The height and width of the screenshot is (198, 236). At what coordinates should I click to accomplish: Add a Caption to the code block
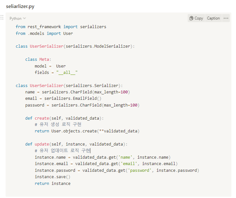pyautogui.click(x=213, y=18)
